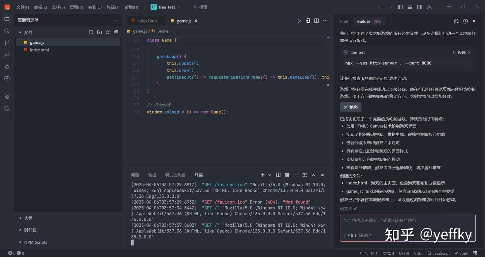Open Source Control view in sidebar
Image resolution: width=485 pixels, height=257 pixels.
pyautogui.click(x=7, y=43)
